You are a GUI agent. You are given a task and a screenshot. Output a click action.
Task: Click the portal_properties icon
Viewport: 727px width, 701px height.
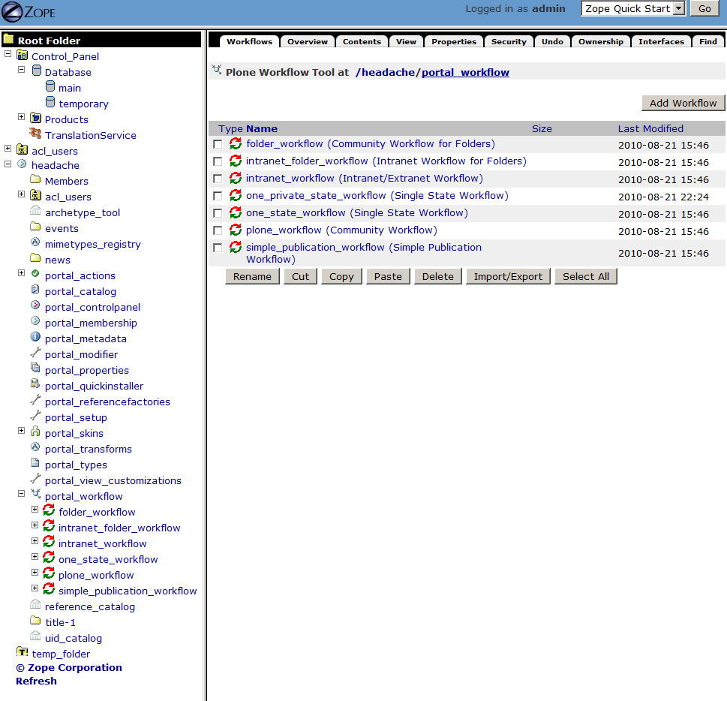coord(35,368)
